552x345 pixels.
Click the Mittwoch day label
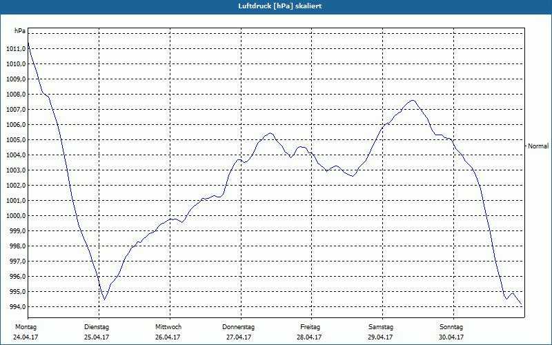(168, 327)
